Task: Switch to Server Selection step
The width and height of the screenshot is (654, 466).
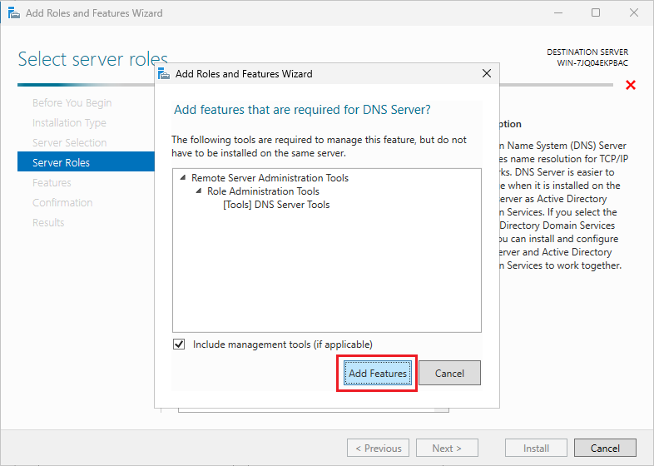Action: (x=69, y=143)
